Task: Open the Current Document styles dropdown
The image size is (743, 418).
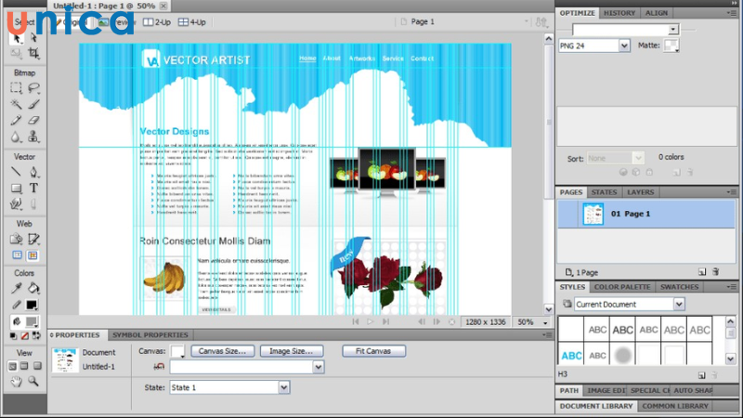Action: [x=679, y=304]
